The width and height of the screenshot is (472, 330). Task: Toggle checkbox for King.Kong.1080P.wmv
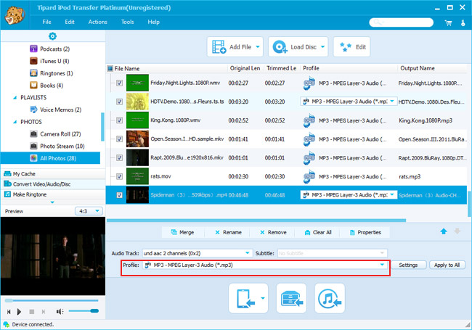[120, 120]
